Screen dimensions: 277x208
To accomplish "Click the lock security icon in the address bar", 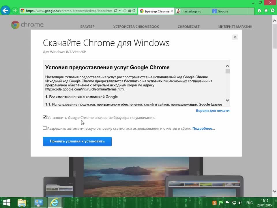I will click(x=130, y=11).
